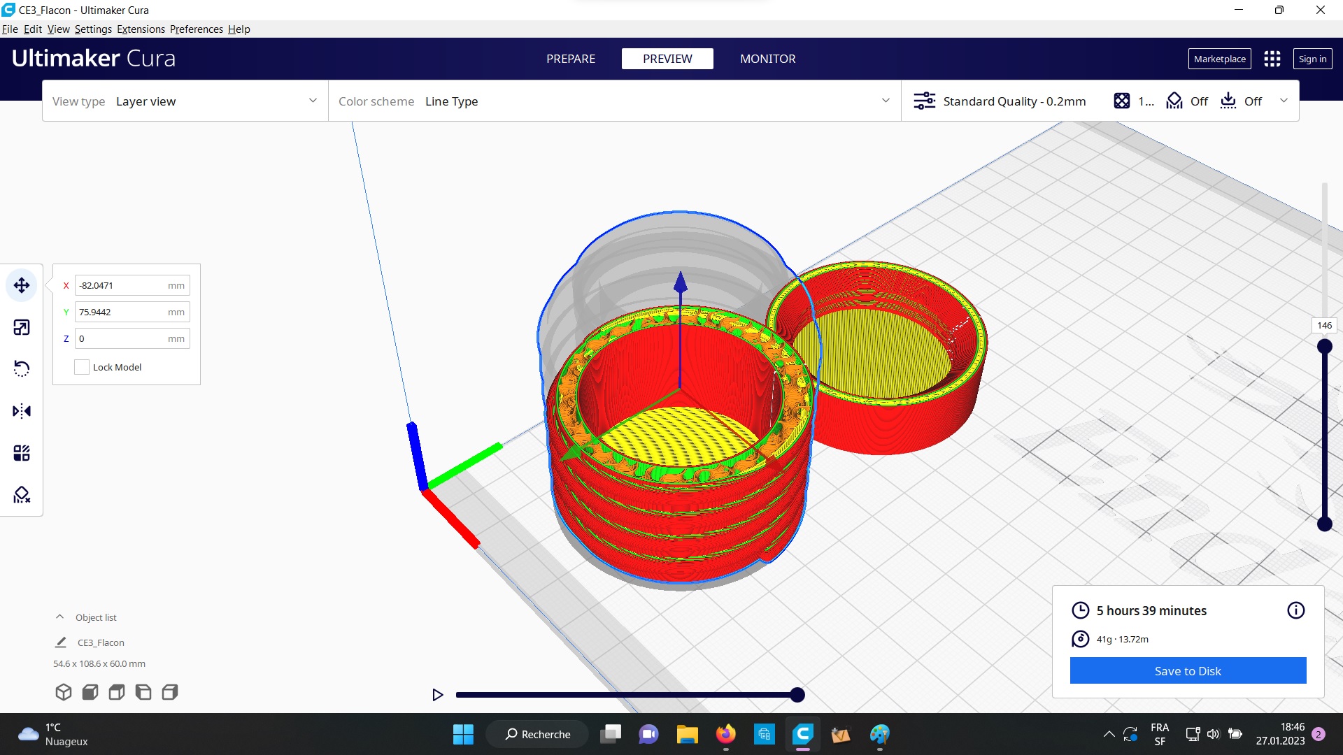
Task: Select the Support Blocker tool
Action: [x=22, y=495]
